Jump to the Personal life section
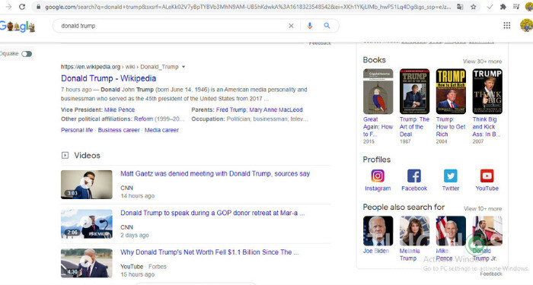533x285 pixels. click(77, 130)
